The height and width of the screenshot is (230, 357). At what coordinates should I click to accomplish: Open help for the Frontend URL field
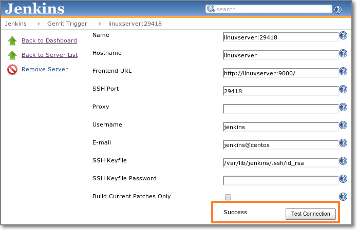click(343, 71)
